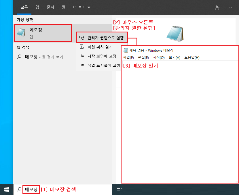Switch to the 모두 search tab
This screenshot has height=195, width=239.
(x=24, y=7)
